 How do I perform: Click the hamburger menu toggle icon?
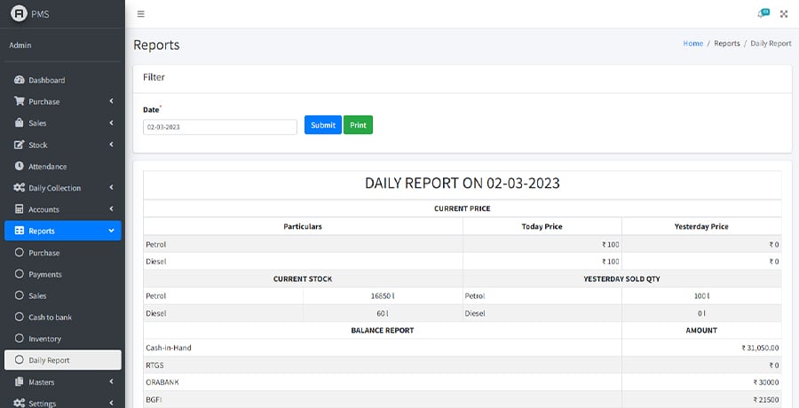141,14
